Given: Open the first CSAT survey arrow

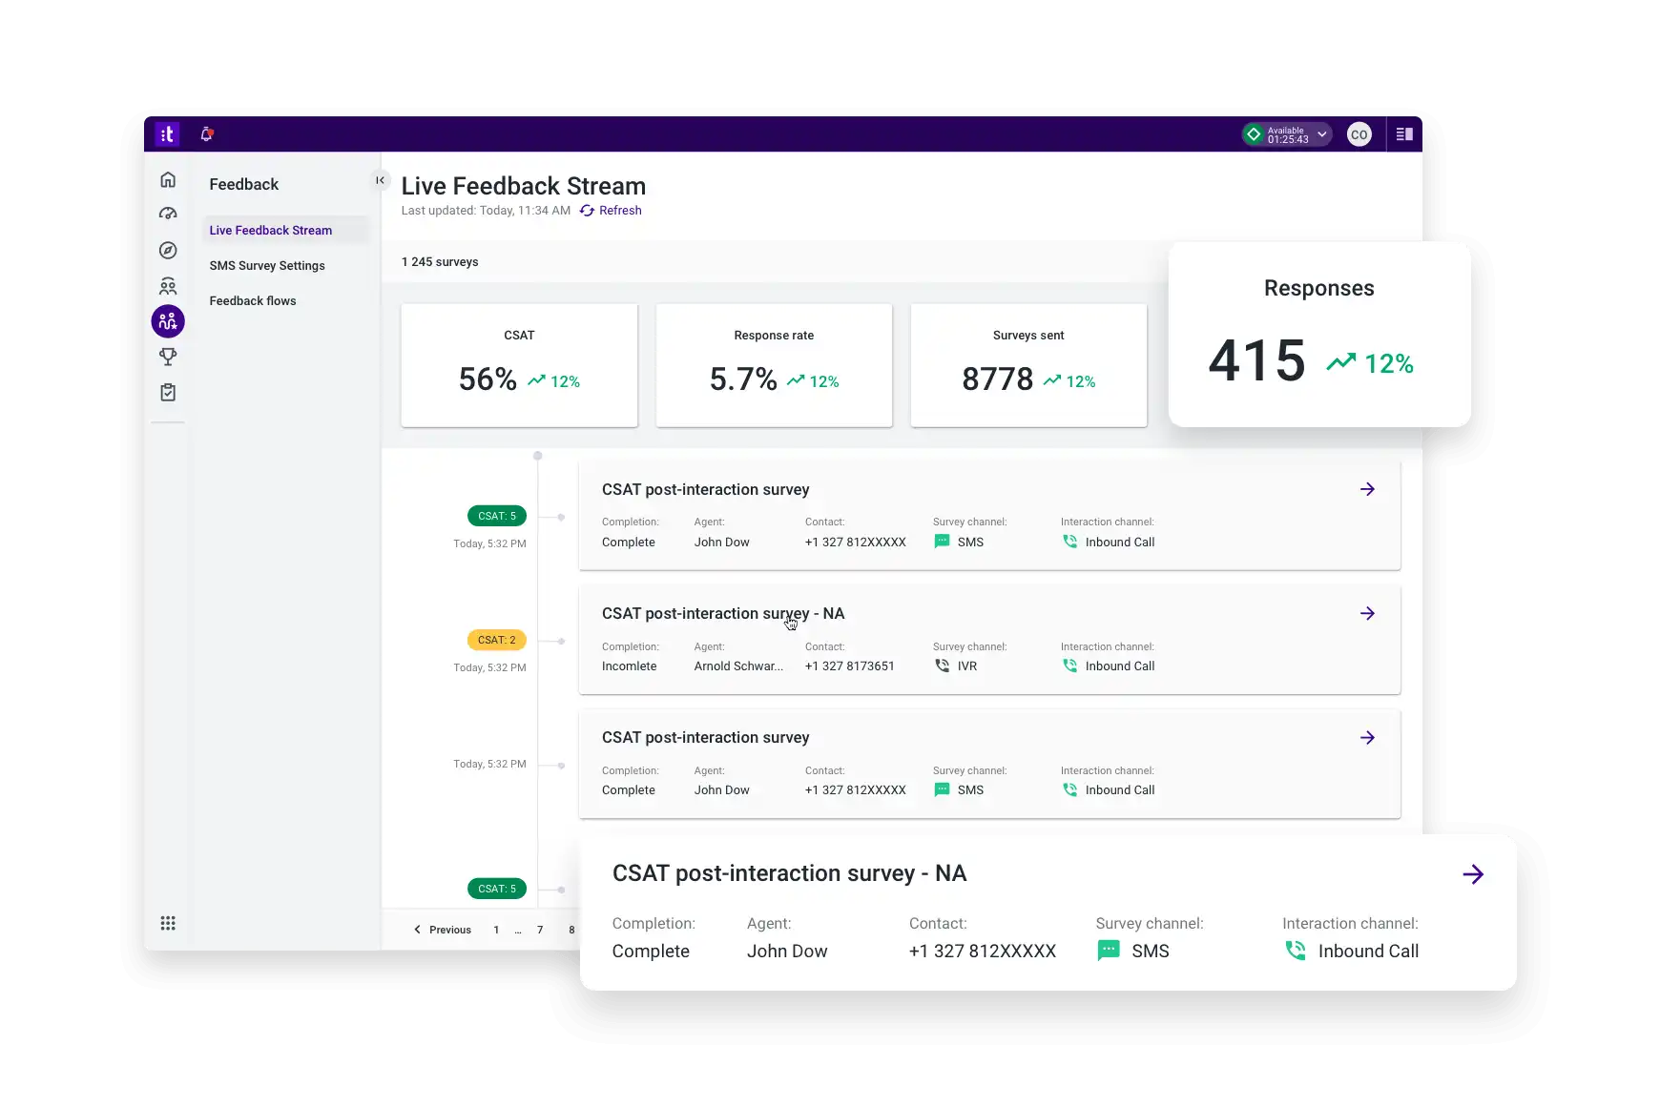Looking at the screenshot, I should (x=1367, y=489).
